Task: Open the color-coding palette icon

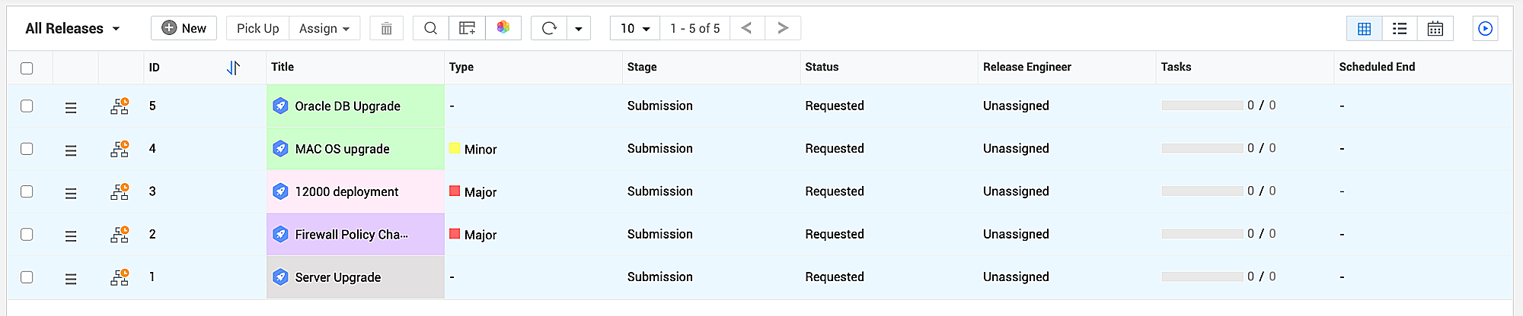Action: 503,28
